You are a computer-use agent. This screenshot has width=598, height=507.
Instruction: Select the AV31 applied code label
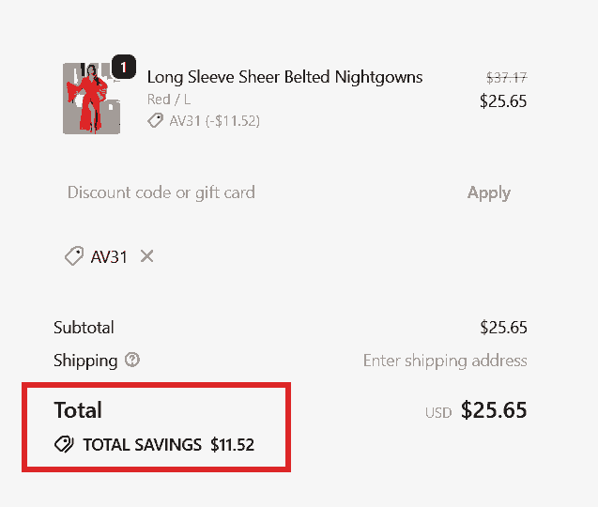(x=109, y=256)
